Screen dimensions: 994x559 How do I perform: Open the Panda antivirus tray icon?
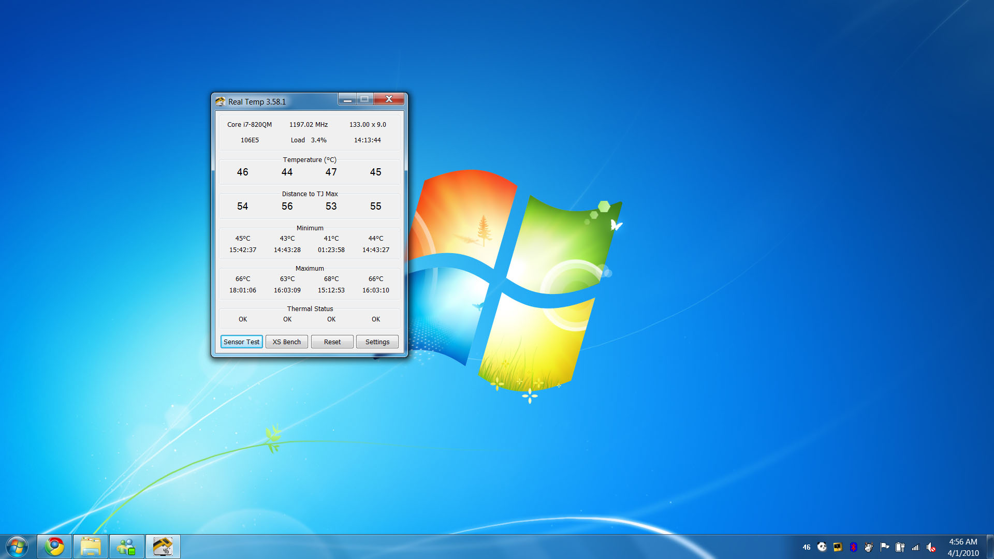[822, 547]
